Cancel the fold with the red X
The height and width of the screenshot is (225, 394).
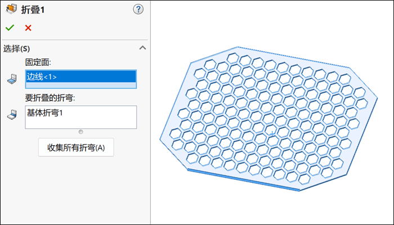pos(28,28)
